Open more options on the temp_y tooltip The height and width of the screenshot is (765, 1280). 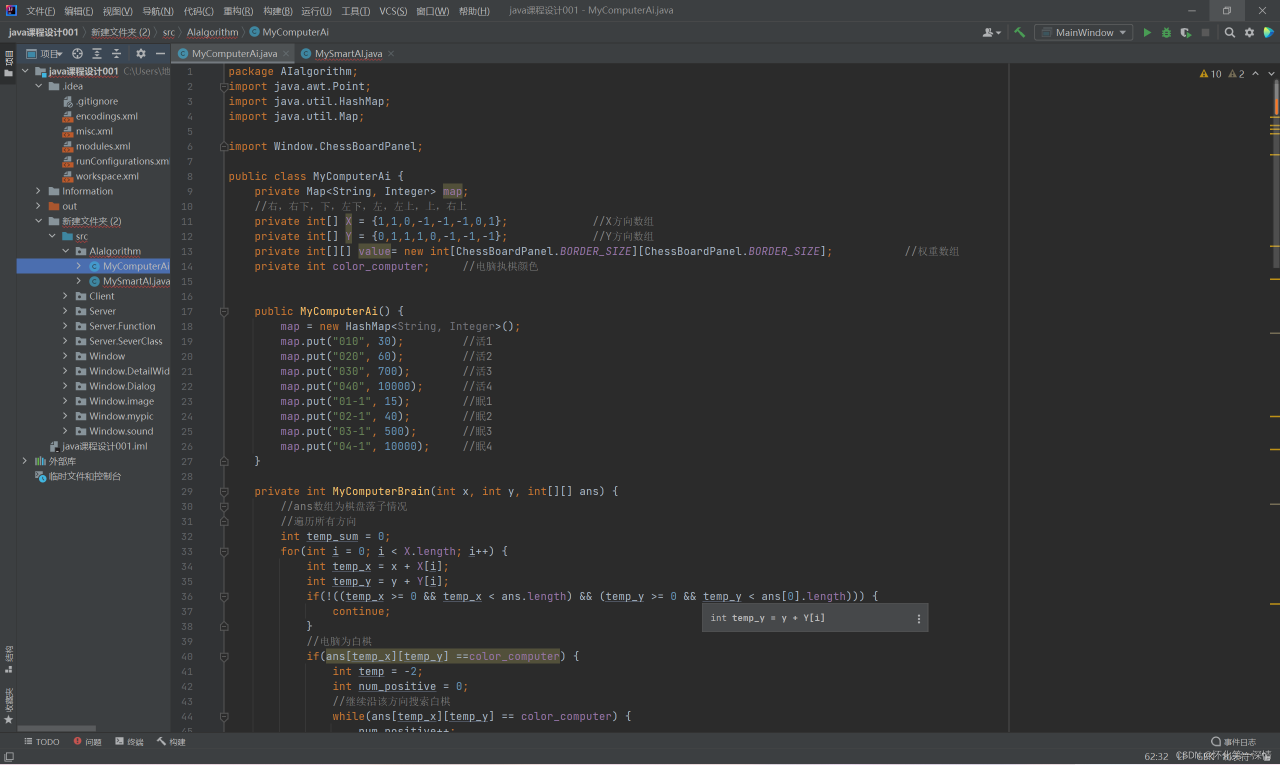point(918,618)
